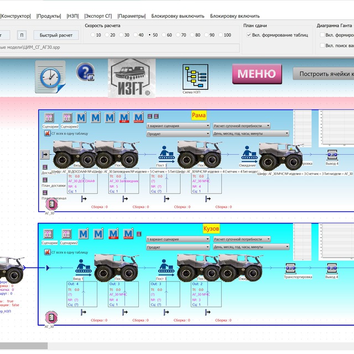Click the model file path field
Image resolution: width=354 pixels, height=354 pixels.
(x=119, y=48)
